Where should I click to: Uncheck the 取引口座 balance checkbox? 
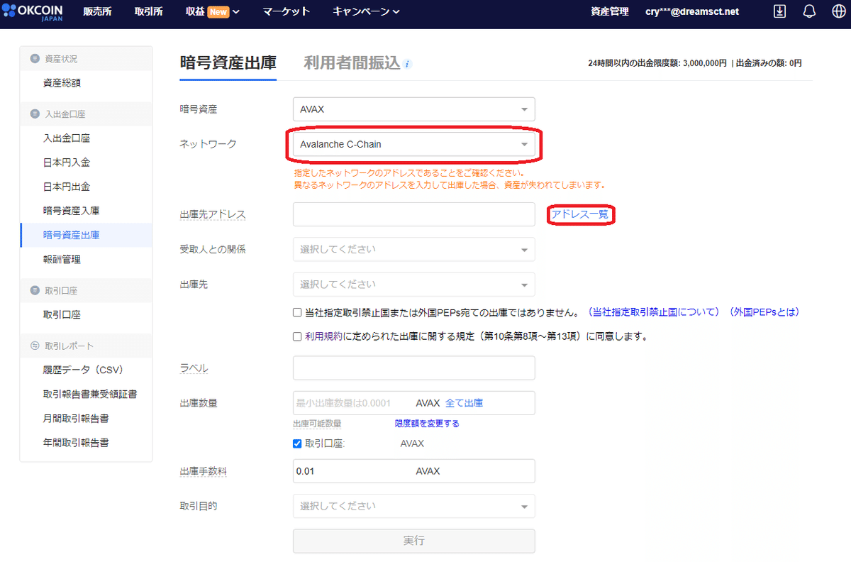[296, 443]
